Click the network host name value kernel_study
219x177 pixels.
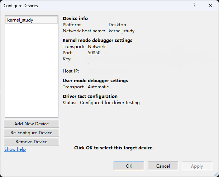(x=122, y=31)
